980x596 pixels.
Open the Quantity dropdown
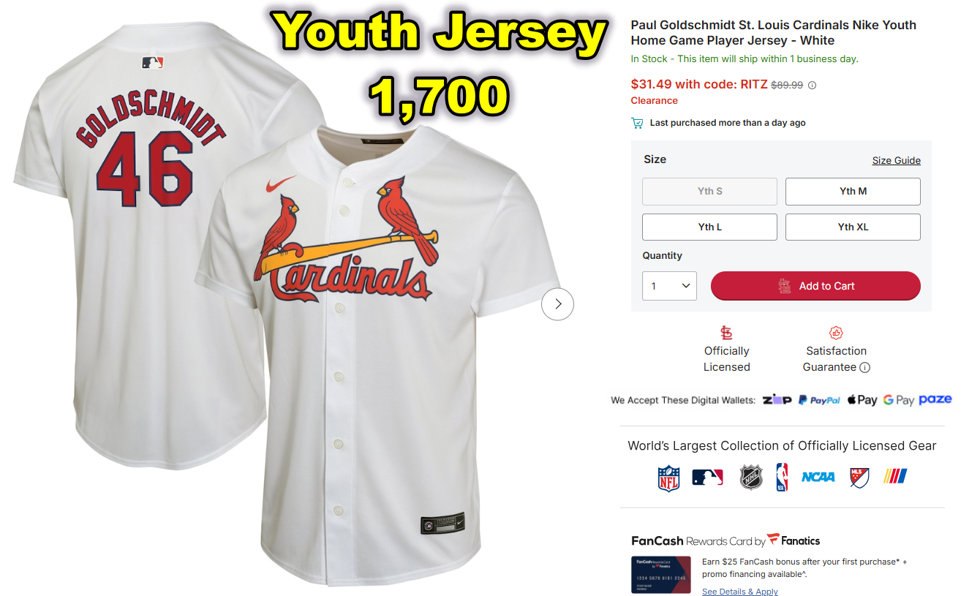coord(669,286)
